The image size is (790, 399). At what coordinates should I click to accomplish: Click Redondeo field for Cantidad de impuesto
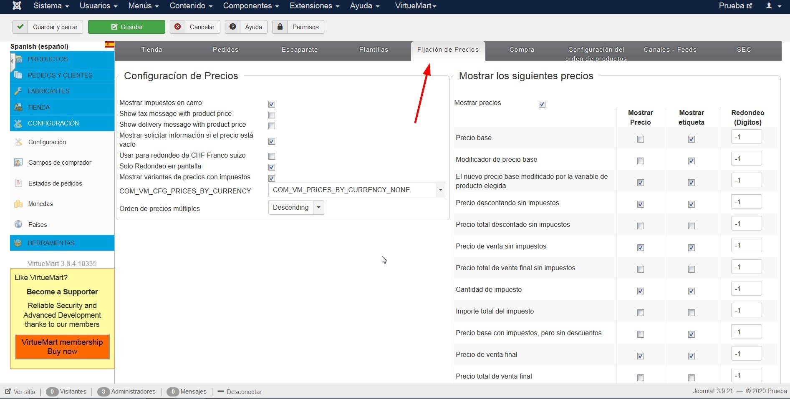point(746,289)
